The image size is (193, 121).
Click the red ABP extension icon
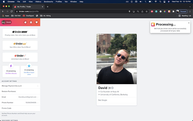152,11
